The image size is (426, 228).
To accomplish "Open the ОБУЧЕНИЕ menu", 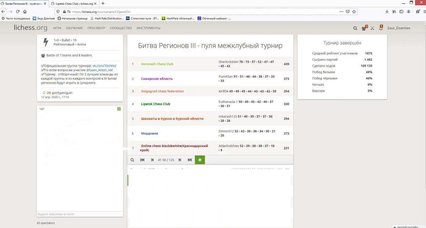I will [74, 28].
